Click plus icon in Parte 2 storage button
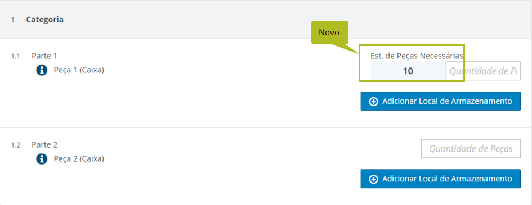This screenshot has height=205, width=532. [x=374, y=179]
